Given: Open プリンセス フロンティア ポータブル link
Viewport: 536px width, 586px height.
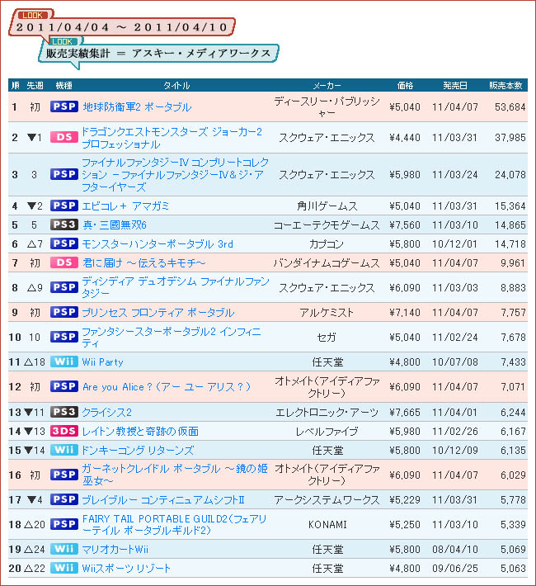Looking at the screenshot, I should pyautogui.click(x=158, y=313).
